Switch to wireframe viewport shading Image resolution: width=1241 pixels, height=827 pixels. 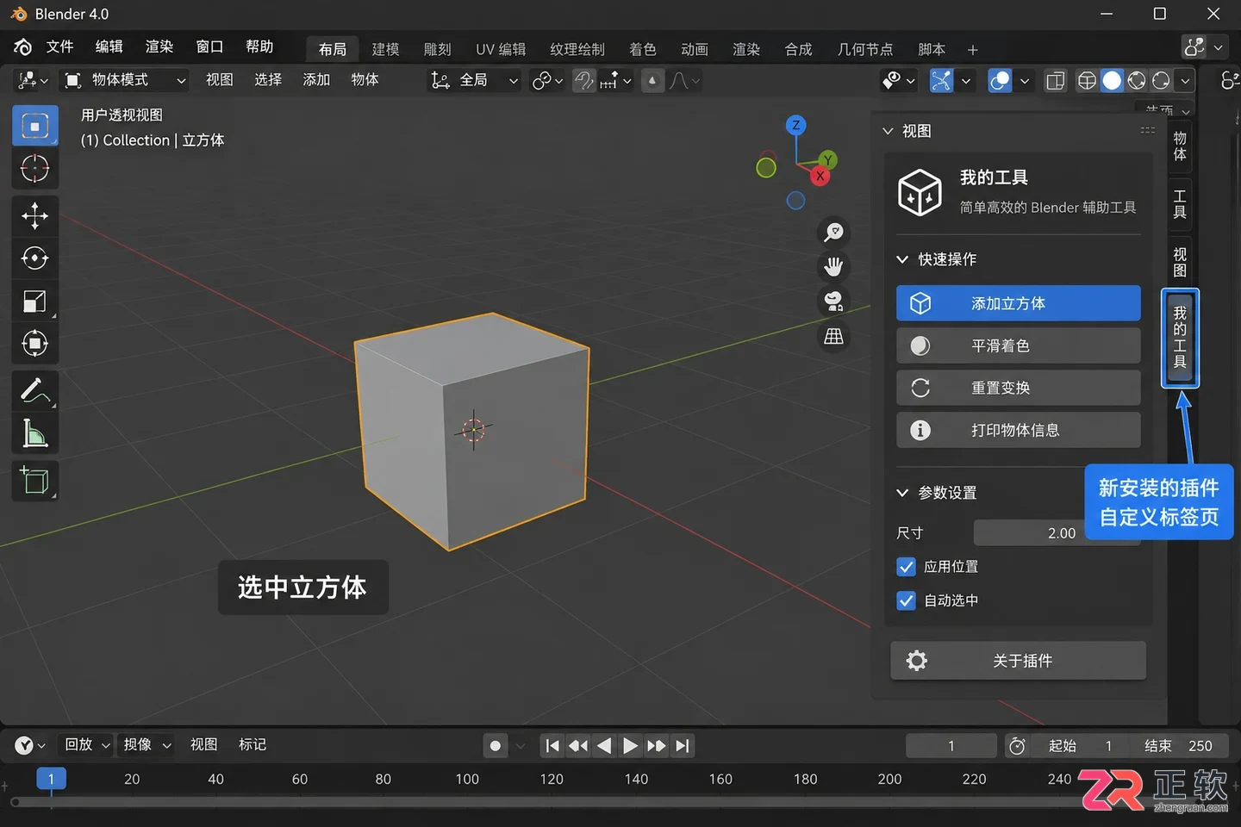pyautogui.click(x=1088, y=80)
